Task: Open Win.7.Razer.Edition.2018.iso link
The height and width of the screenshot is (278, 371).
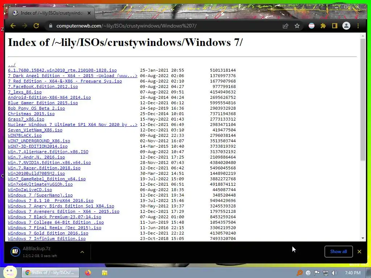Action: (x=44, y=168)
